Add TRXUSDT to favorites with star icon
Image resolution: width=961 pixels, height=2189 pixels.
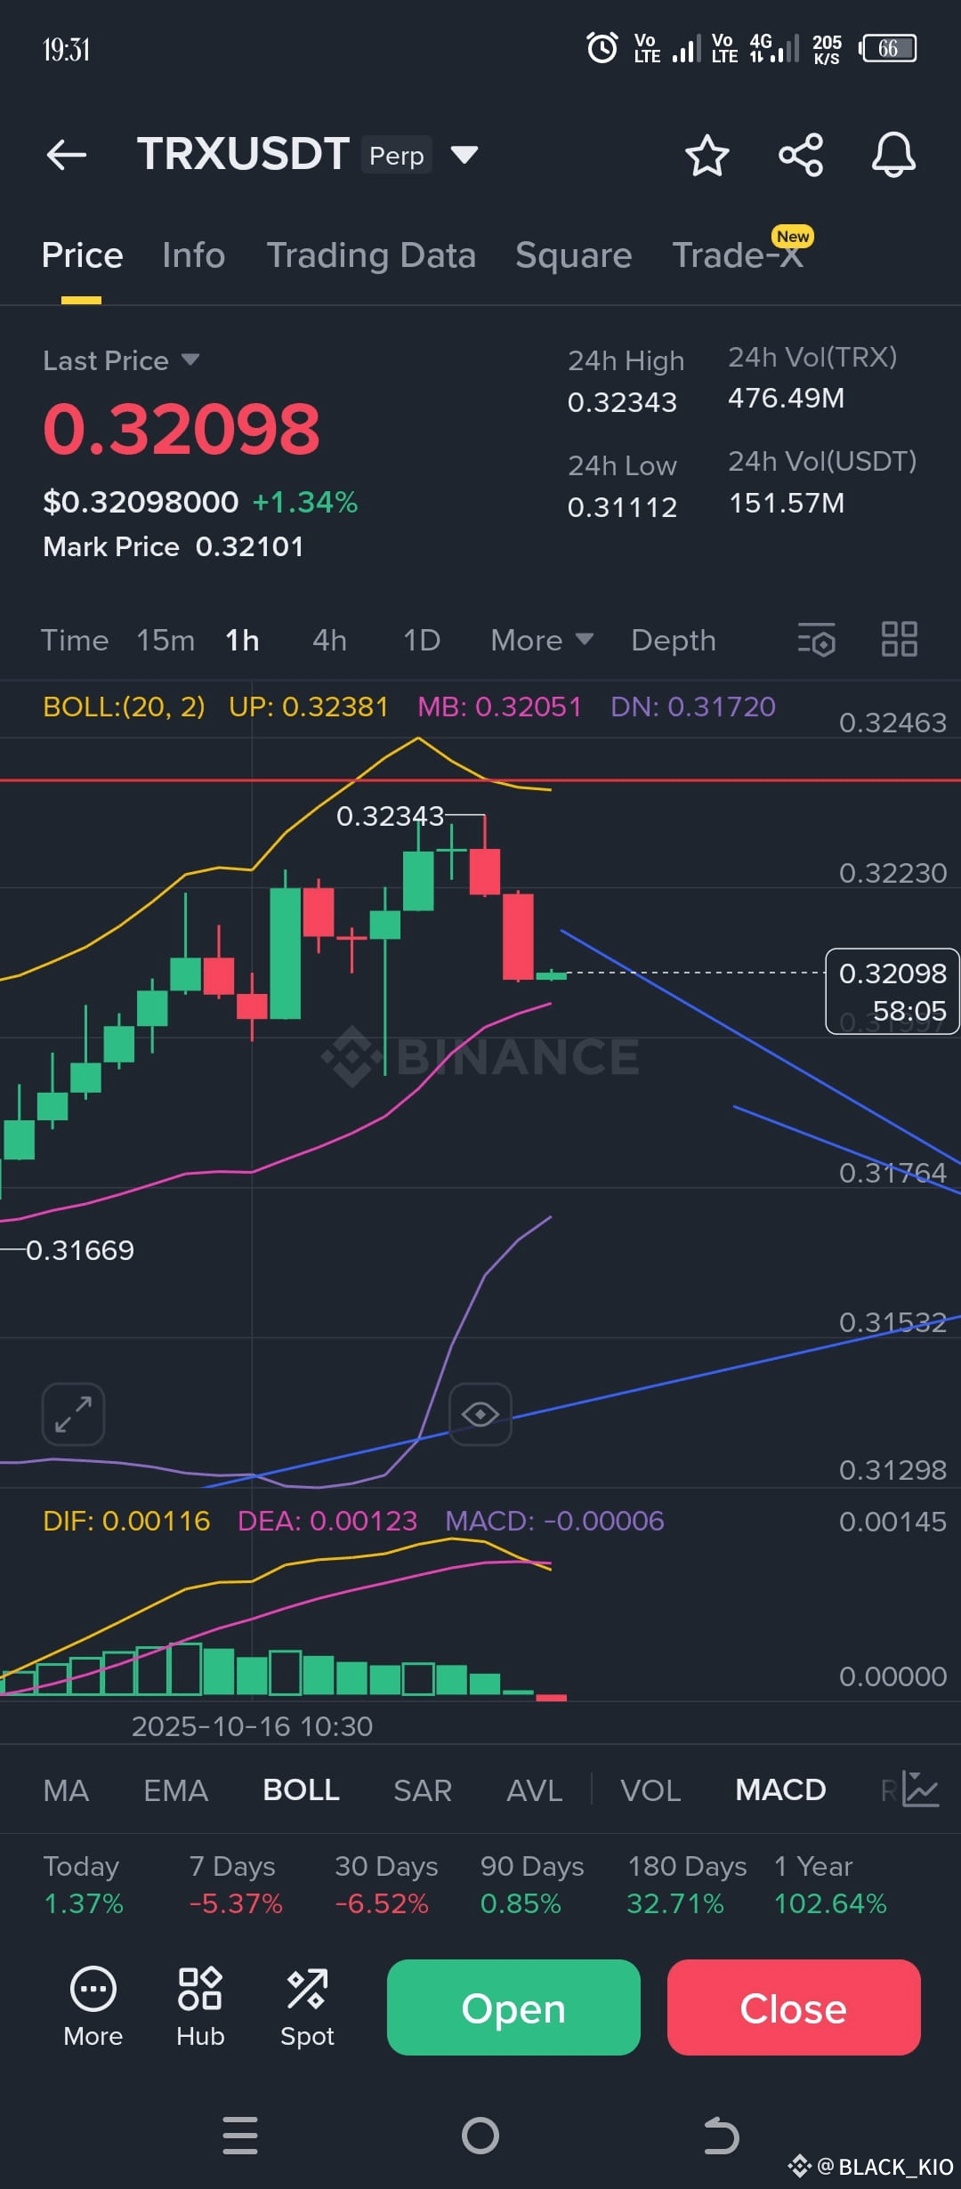tap(707, 155)
